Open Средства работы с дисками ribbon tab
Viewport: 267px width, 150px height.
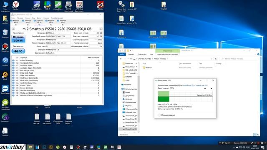click(x=167, y=54)
